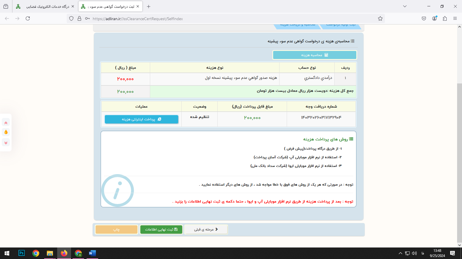This screenshot has width=462, height=259.
Task: Click the فا input language indicator
Action: (x=423, y=253)
